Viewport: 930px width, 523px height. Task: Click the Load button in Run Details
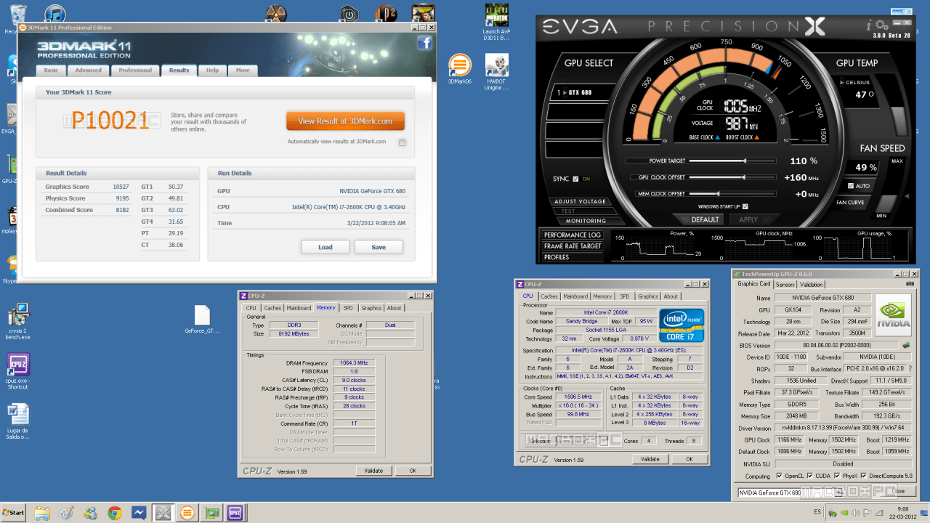click(325, 247)
